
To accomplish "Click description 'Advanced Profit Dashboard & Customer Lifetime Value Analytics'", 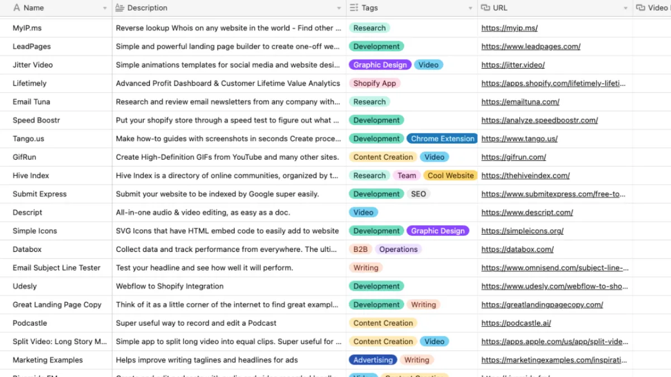I will [x=228, y=83].
